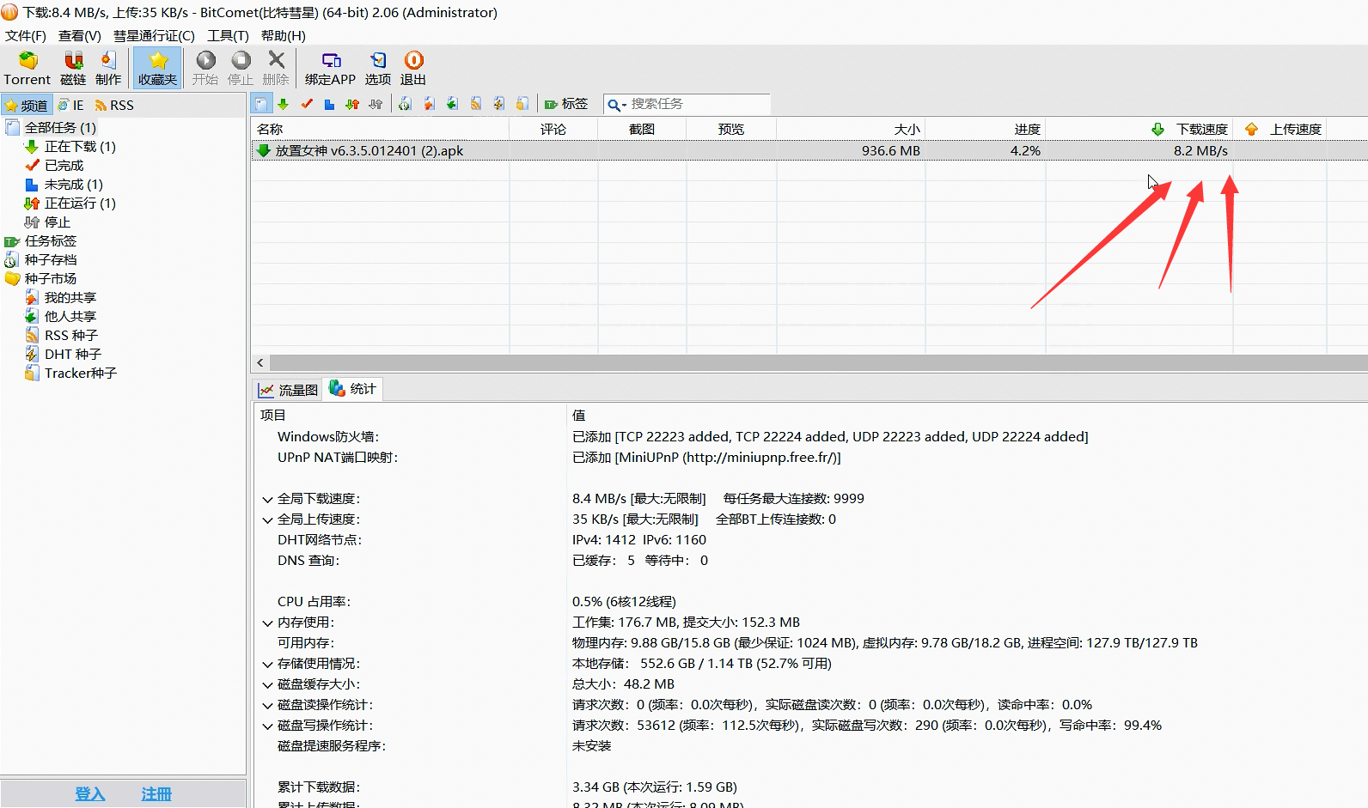Switch to the 流量图 tab

click(289, 390)
